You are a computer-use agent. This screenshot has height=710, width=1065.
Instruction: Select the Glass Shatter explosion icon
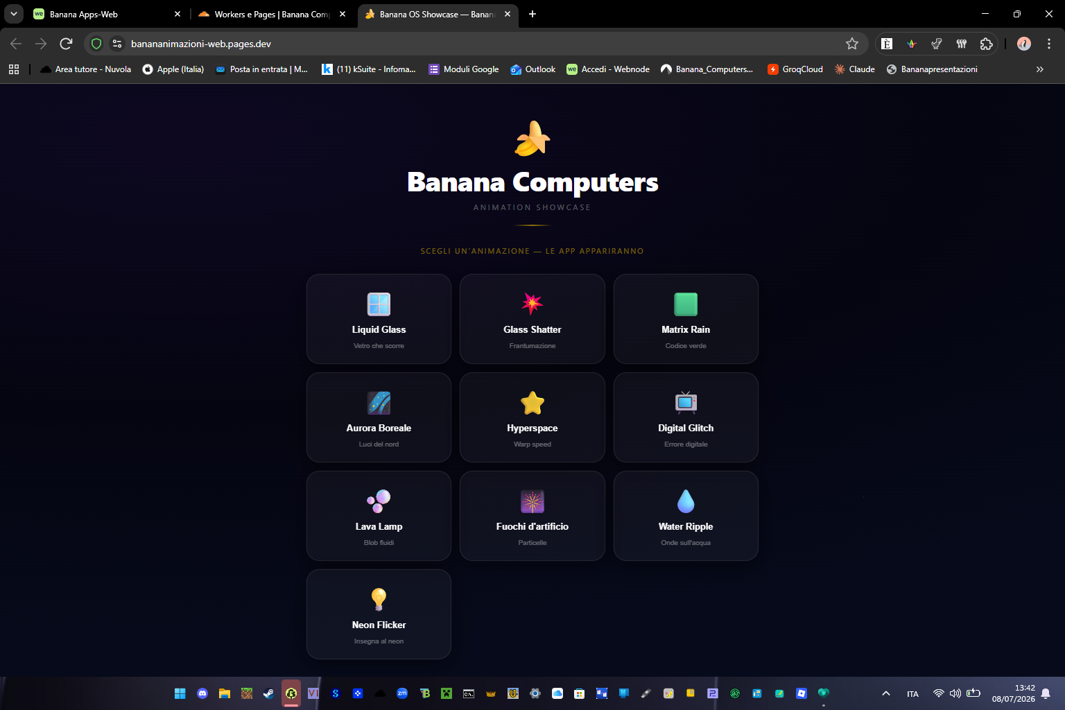coord(532,304)
